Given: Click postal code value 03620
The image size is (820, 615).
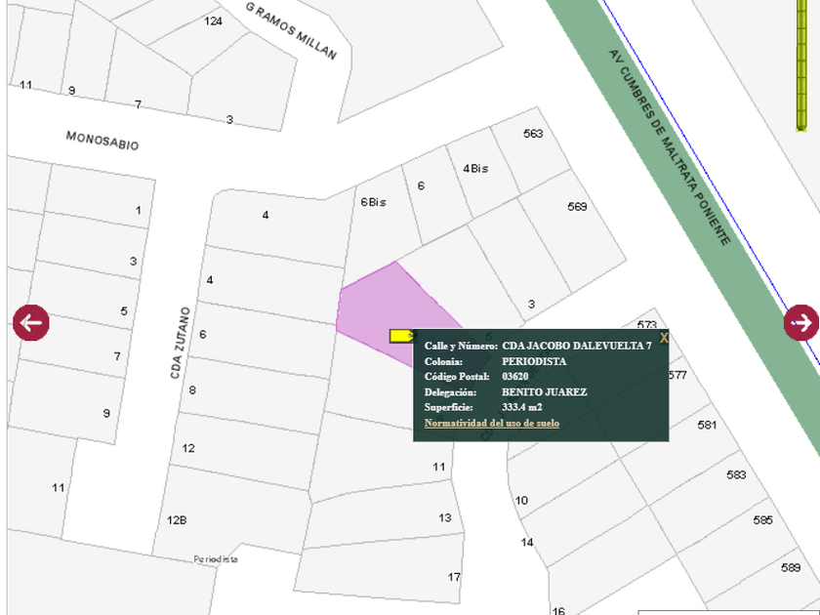Looking at the screenshot, I should [x=515, y=377].
